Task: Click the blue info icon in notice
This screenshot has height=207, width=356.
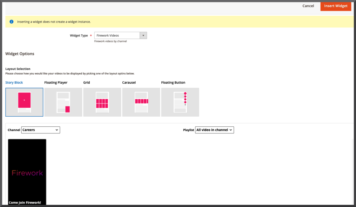Action: pos(11,22)
